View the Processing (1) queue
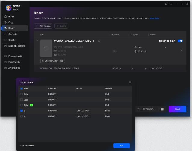Image resolution: width=192 pixels, height=151 pixels. click(15, 56)
